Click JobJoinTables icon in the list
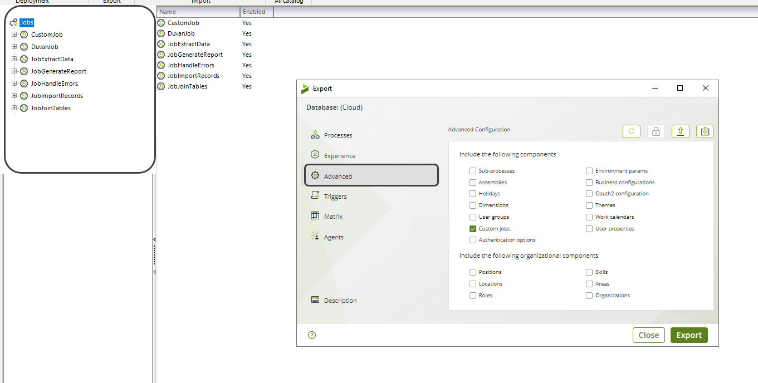The width and height of the screenshot is (758, 383). 161,86
